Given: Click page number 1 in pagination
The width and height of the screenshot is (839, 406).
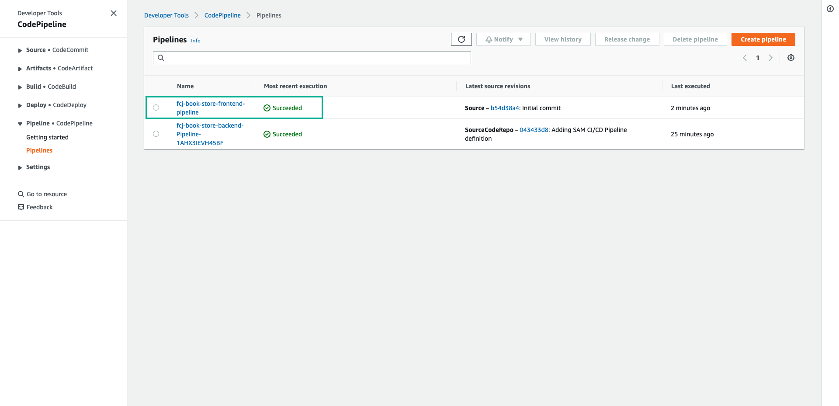Looking at the screenshot, I should pos(758,58).
